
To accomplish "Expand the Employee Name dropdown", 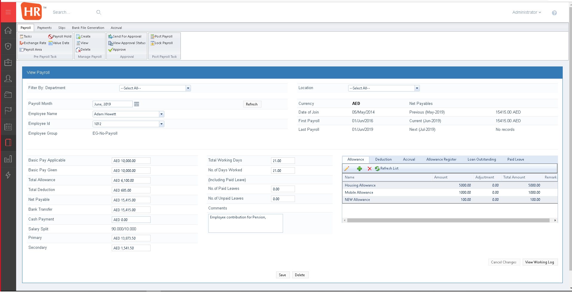I will click(161, 114).
